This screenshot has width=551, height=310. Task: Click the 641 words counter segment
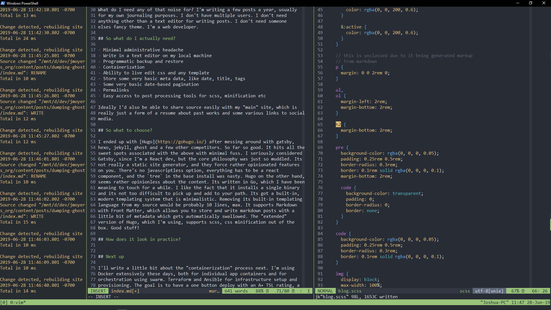236,291
